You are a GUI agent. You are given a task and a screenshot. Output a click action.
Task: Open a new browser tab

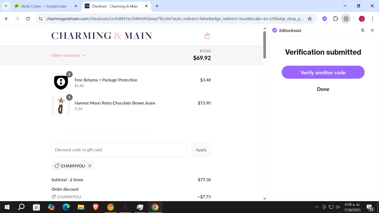point(157,6)
